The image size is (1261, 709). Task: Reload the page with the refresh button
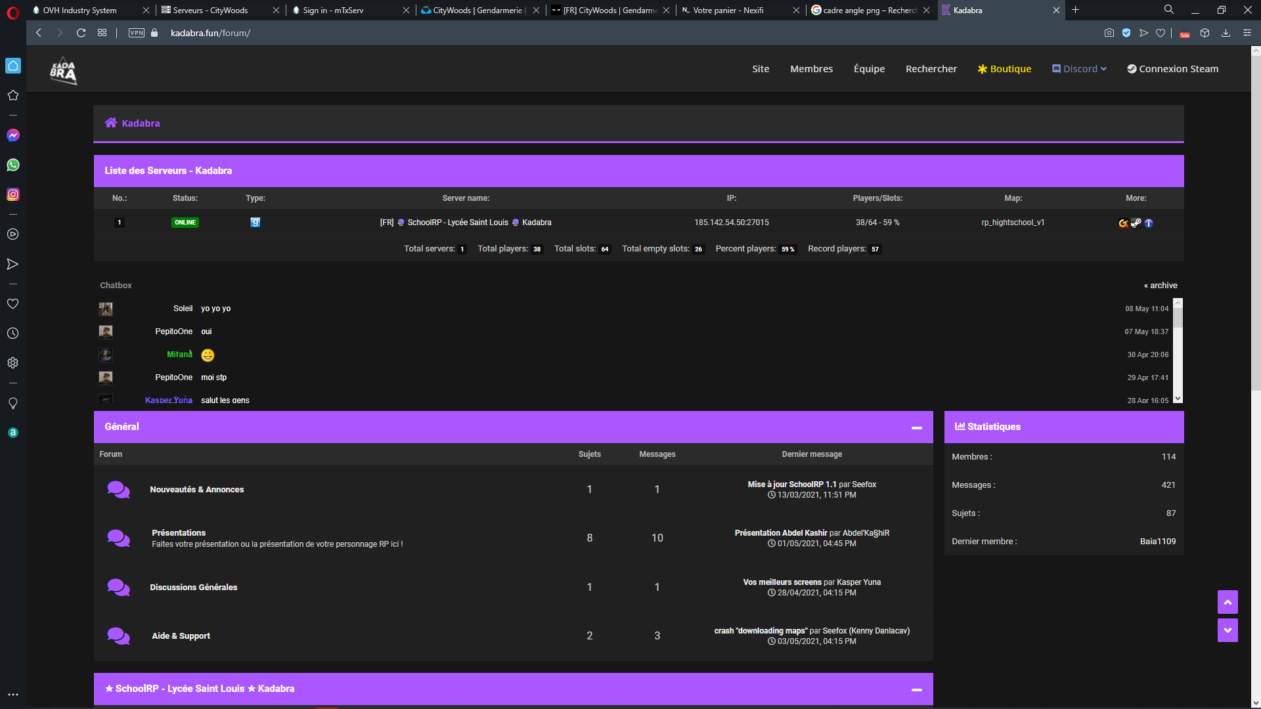(81, 33)
